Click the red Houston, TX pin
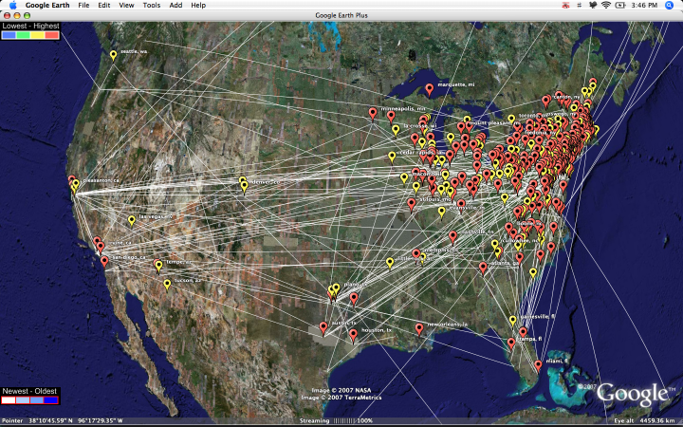This screenshot has height=427, width=683. coord(353,335)
